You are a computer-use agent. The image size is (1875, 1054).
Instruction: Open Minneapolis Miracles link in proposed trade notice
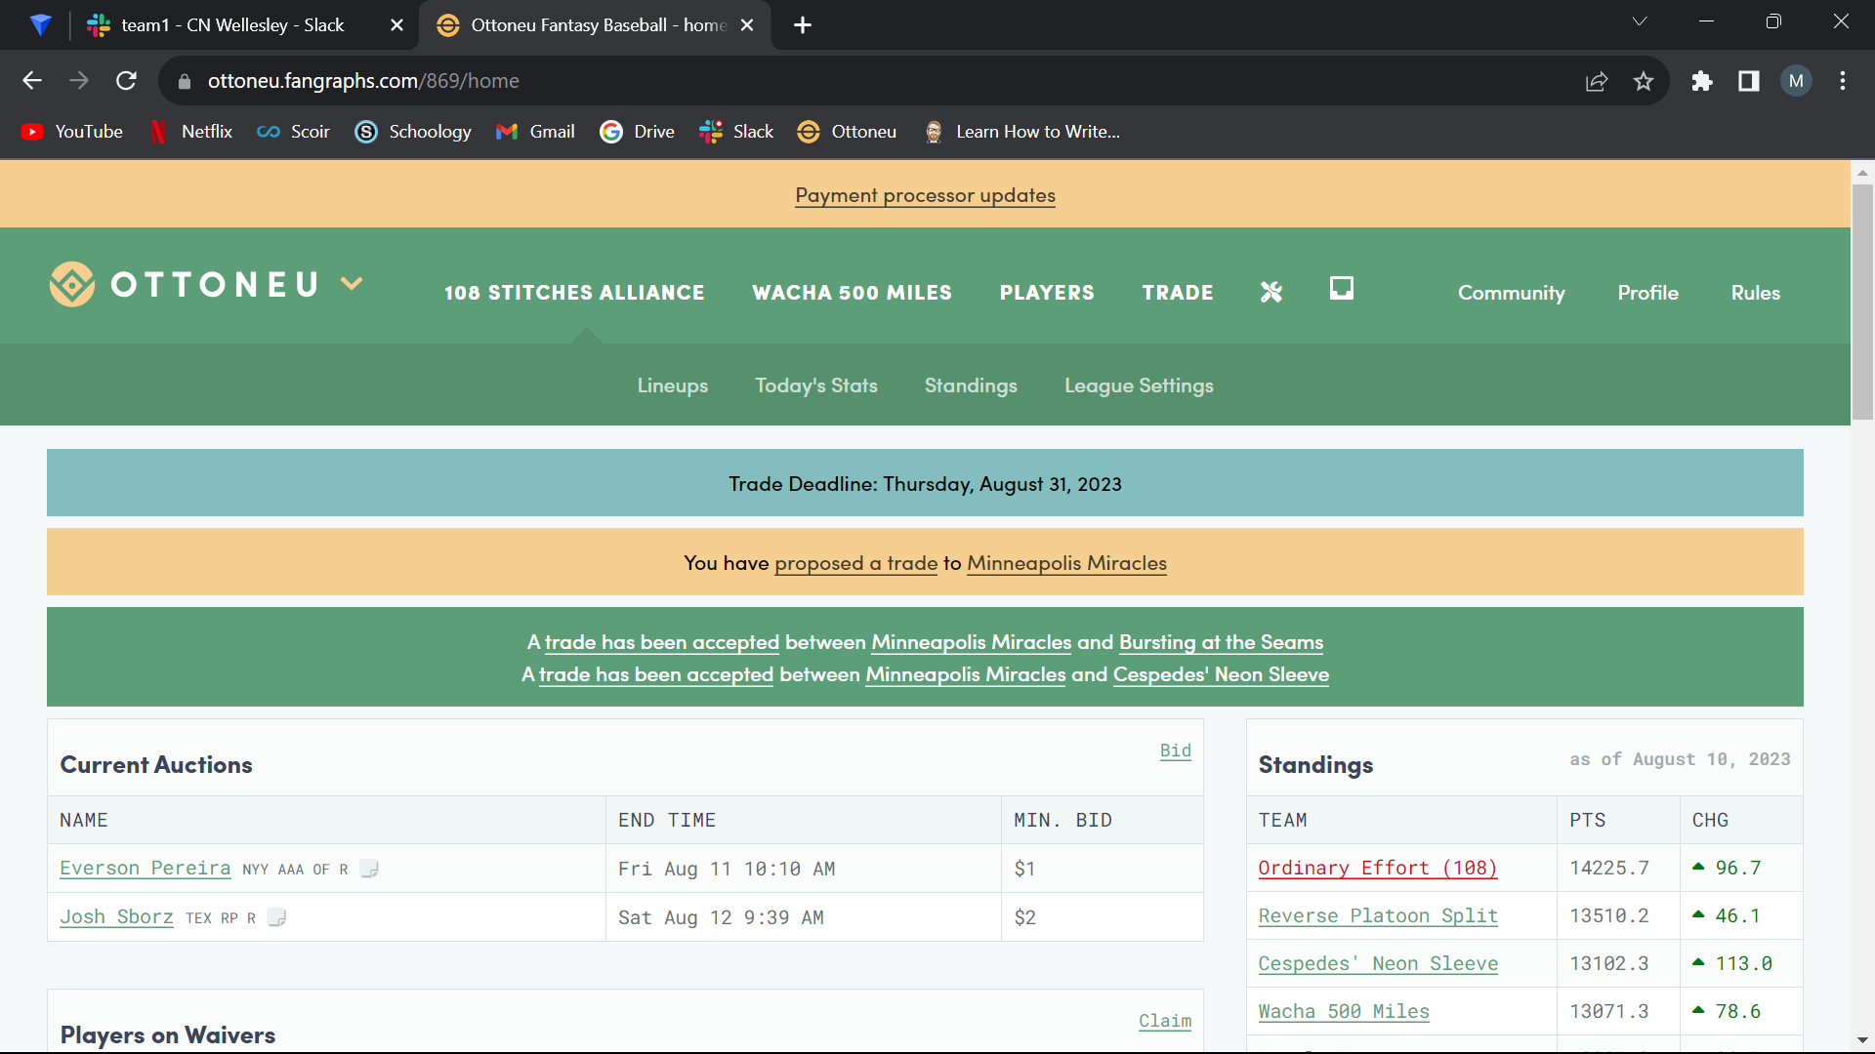point(1066,563)
